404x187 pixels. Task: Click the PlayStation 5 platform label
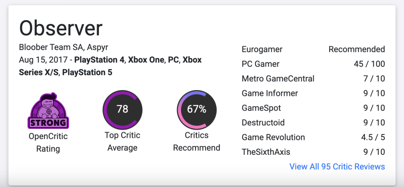tap(87, 73)
